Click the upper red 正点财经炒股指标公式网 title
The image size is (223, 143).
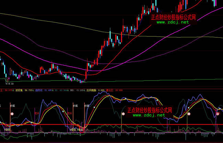pyautogui.click(x=173, y=16)
